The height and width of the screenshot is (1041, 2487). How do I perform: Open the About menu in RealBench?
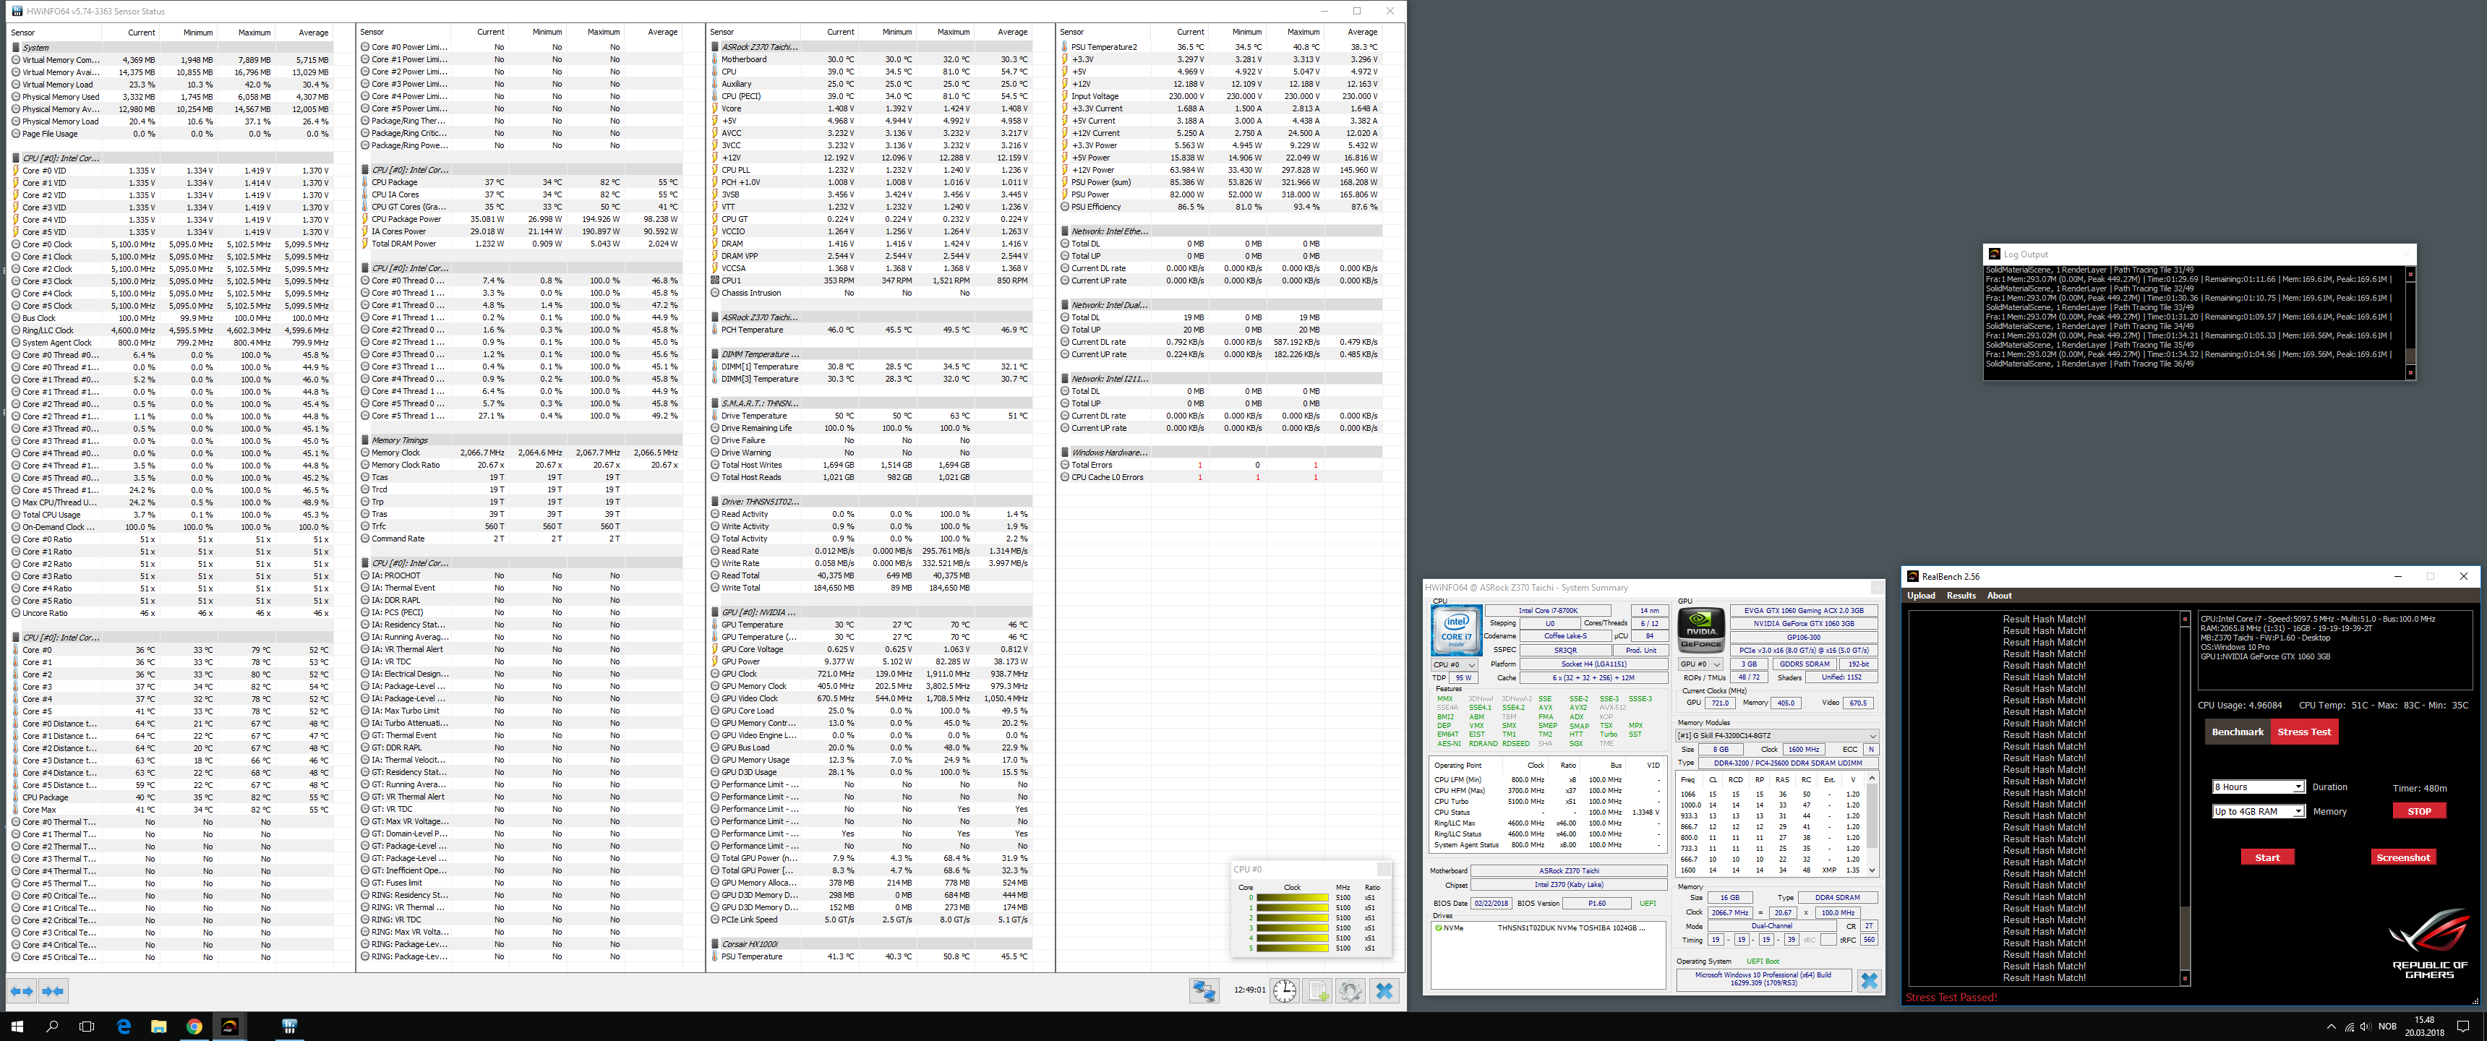coord(1998,596)
